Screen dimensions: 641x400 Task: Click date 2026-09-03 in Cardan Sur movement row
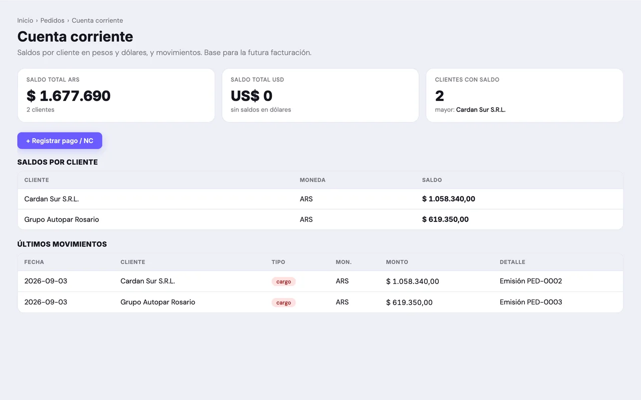46,281
